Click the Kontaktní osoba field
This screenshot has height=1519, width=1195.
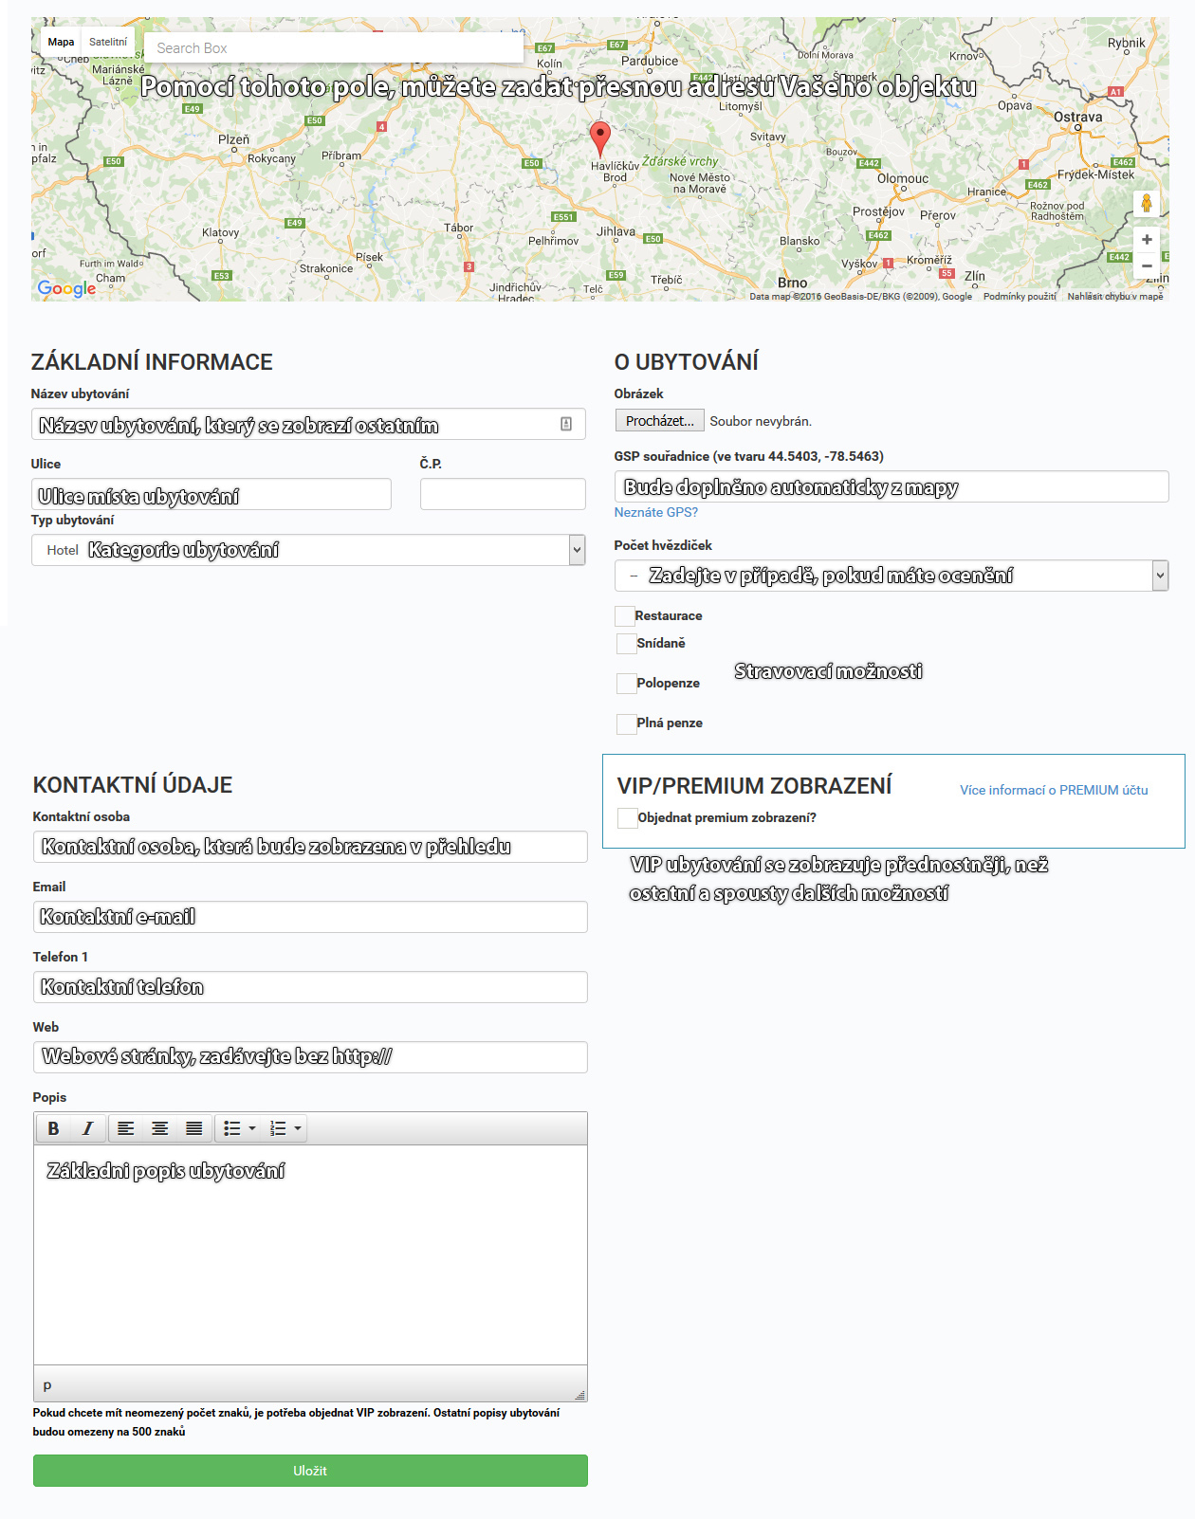click(310, 847)
